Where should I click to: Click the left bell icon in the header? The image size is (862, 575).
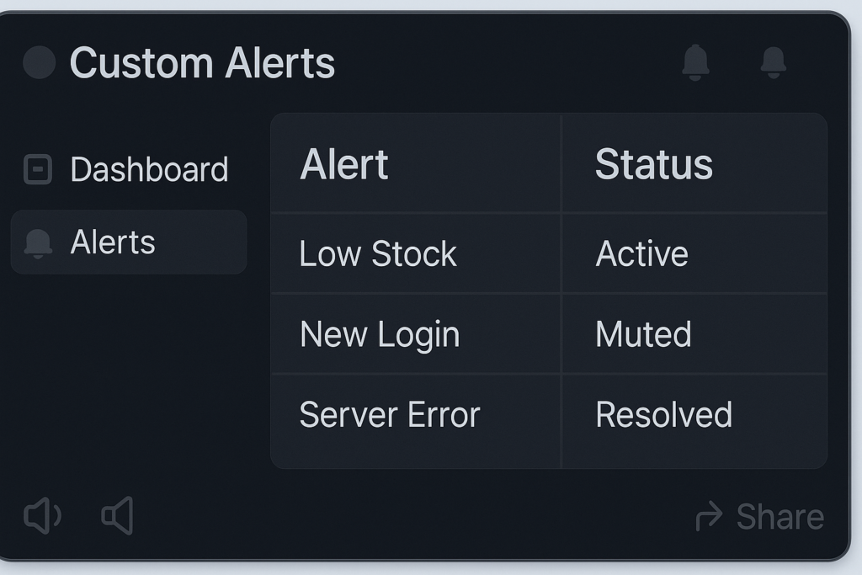click(x=695, y=62)
